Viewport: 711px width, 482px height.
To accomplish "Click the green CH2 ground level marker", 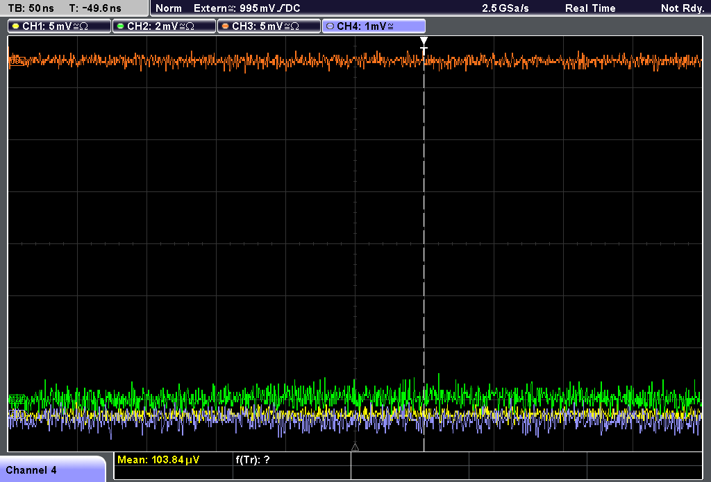I will click(17, 399).
